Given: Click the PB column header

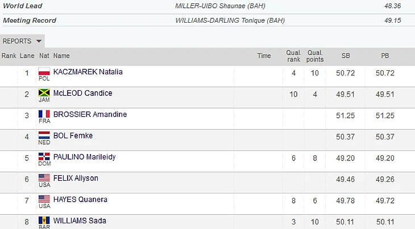Looking at the screenshot, I should 385,56.
